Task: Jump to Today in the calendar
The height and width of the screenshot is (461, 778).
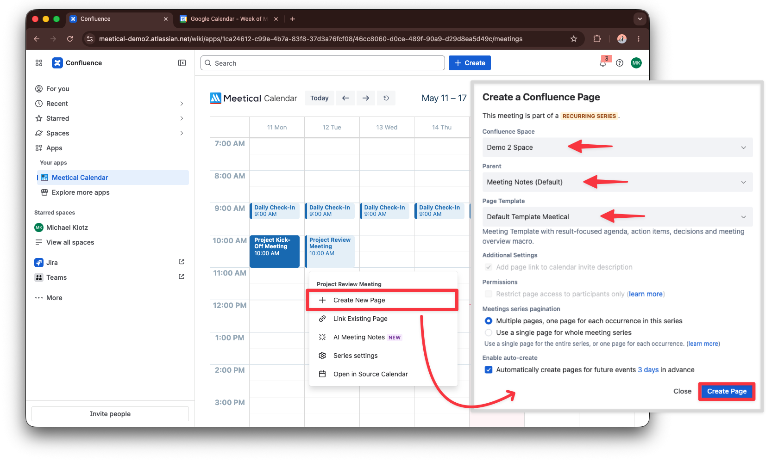Action: click(x=320, y=98)
